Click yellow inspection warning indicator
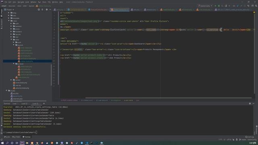The image size is (258, 145). [x=254, y=12]
